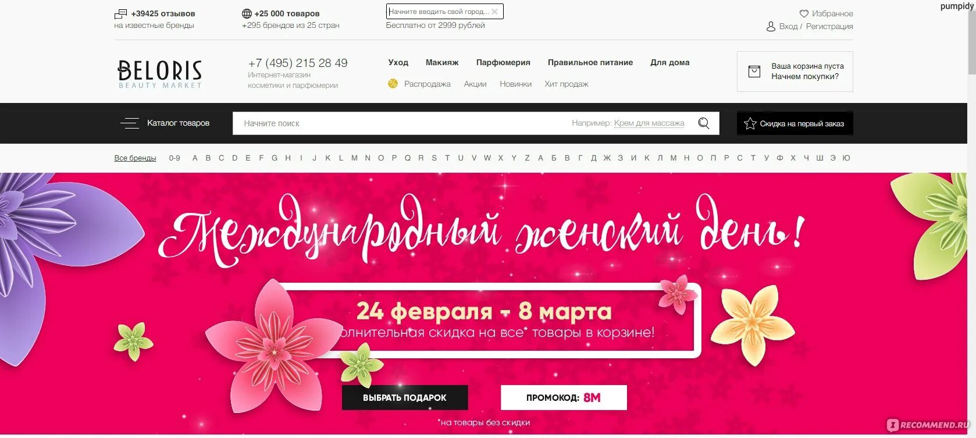Image resolution: width=976 pixels, height=438 pixels.
Task: Select the Макияж category
Action: coord(442,62)
